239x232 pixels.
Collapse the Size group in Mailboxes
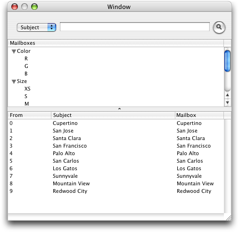click(x=14, y=82)
